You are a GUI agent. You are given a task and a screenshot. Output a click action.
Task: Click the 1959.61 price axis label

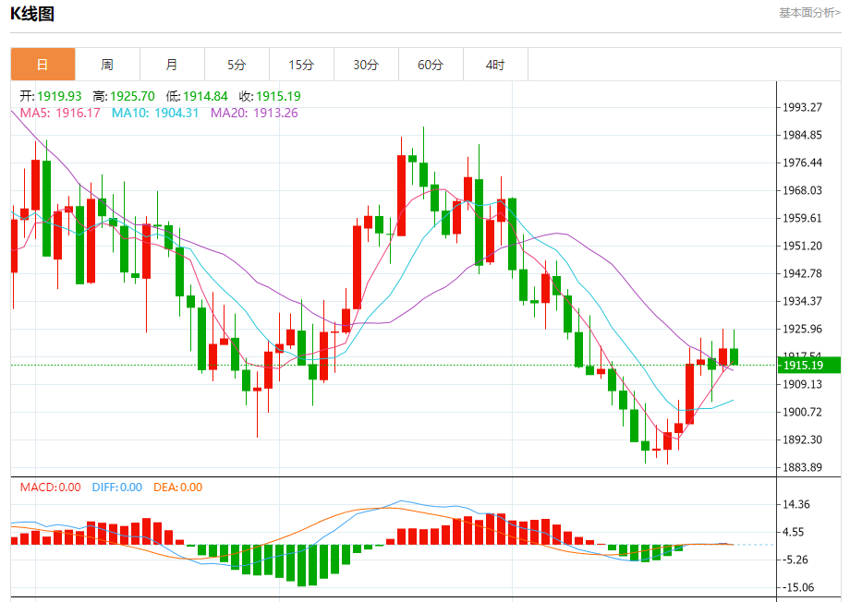click(802, 218)
